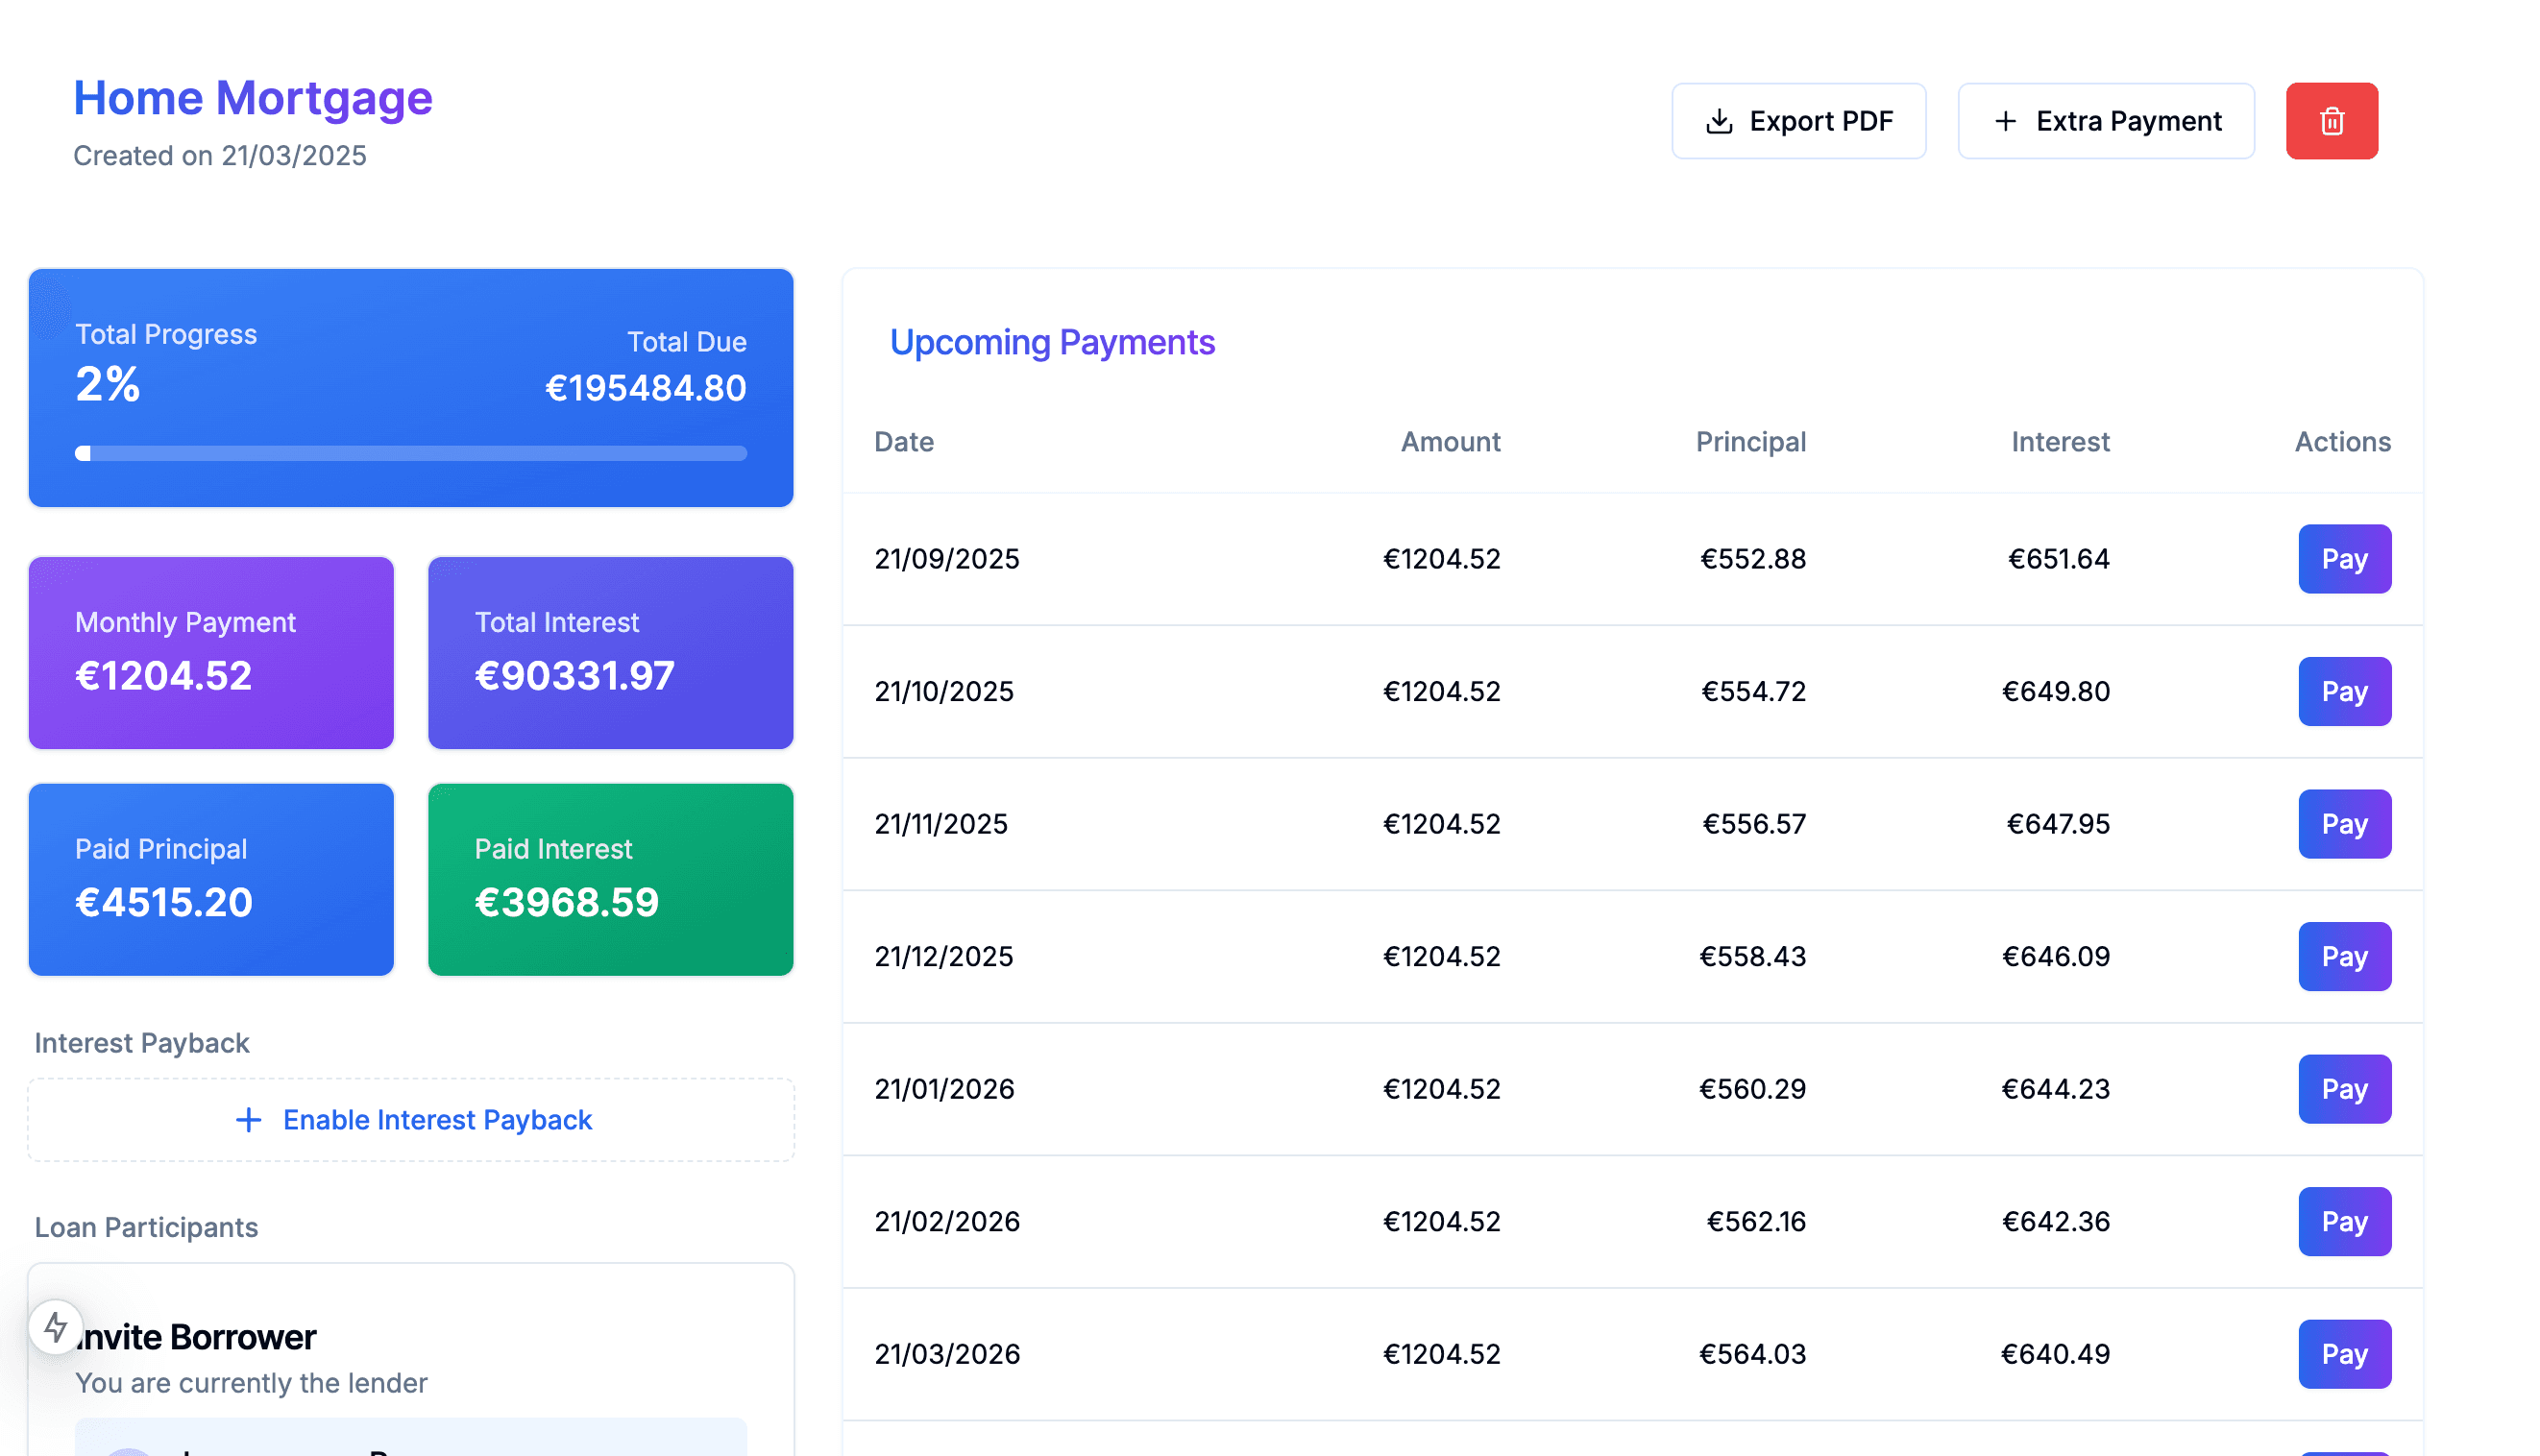Screen dimensions: 2540x1456
Task: Click the lightning bolt quick-action icon
Action: [55, 1329]
